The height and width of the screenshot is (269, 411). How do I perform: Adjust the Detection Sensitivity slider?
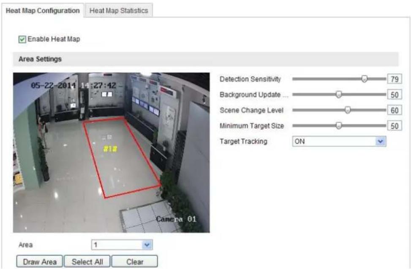coord(364,79)
